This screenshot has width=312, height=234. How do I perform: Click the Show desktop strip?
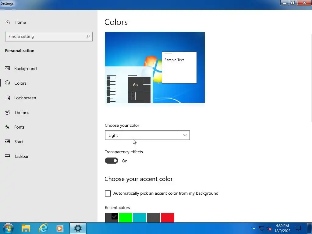310,228
